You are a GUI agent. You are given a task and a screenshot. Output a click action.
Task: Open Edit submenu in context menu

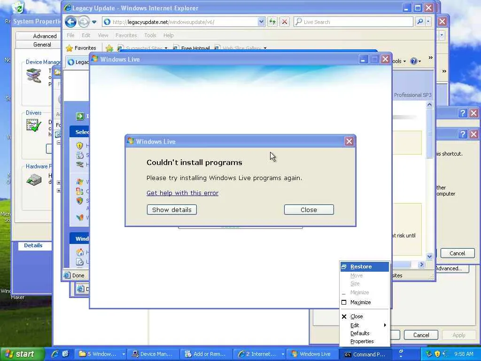click(365, 325)
